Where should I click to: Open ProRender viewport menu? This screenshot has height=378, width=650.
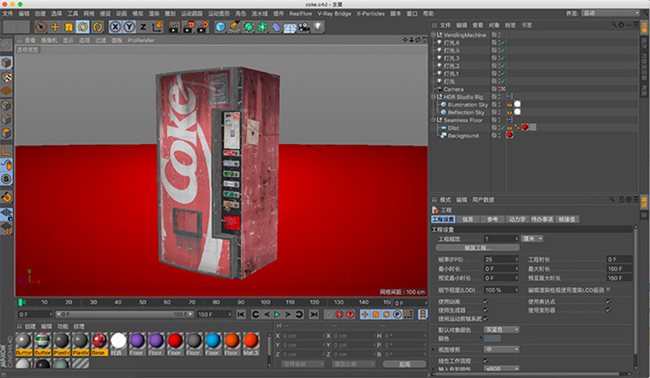coord(141,40)
